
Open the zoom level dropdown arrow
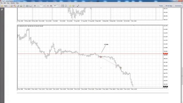point(58,6)
